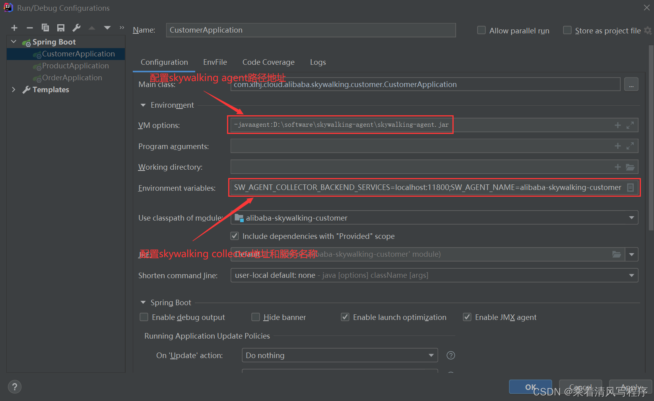The width and height of the screenshot is (654, 401).
Task: Switch to the EnvFile tab
Action: (x=215, y=62)
